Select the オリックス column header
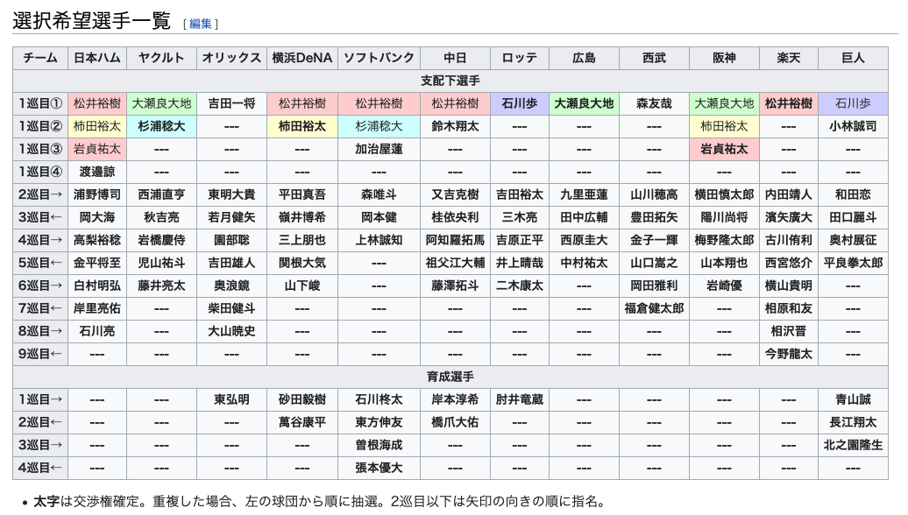 pyautogui.click(x=231, y=58)
